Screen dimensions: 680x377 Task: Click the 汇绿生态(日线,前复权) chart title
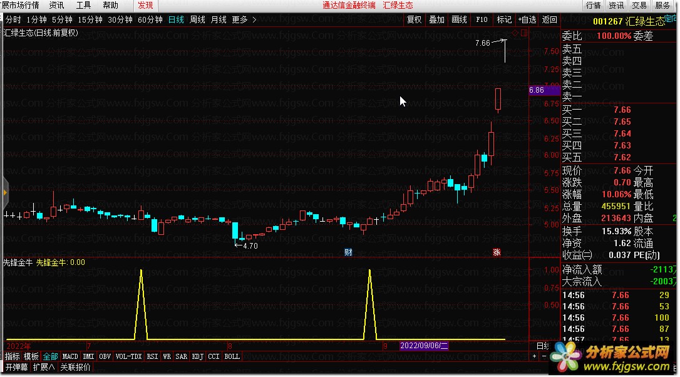41,33
